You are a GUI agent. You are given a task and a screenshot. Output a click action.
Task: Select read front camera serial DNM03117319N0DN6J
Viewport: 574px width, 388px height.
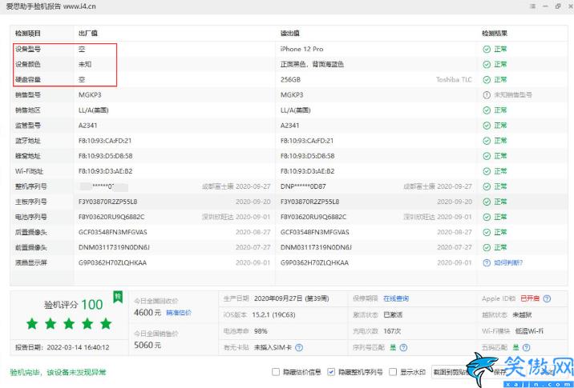pos(316,247)
